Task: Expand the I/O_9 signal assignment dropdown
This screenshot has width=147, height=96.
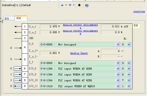Action: coord(118,75)
